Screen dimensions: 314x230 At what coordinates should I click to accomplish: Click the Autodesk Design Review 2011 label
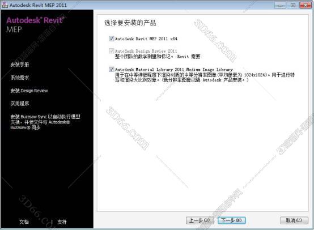coord(146,51)
